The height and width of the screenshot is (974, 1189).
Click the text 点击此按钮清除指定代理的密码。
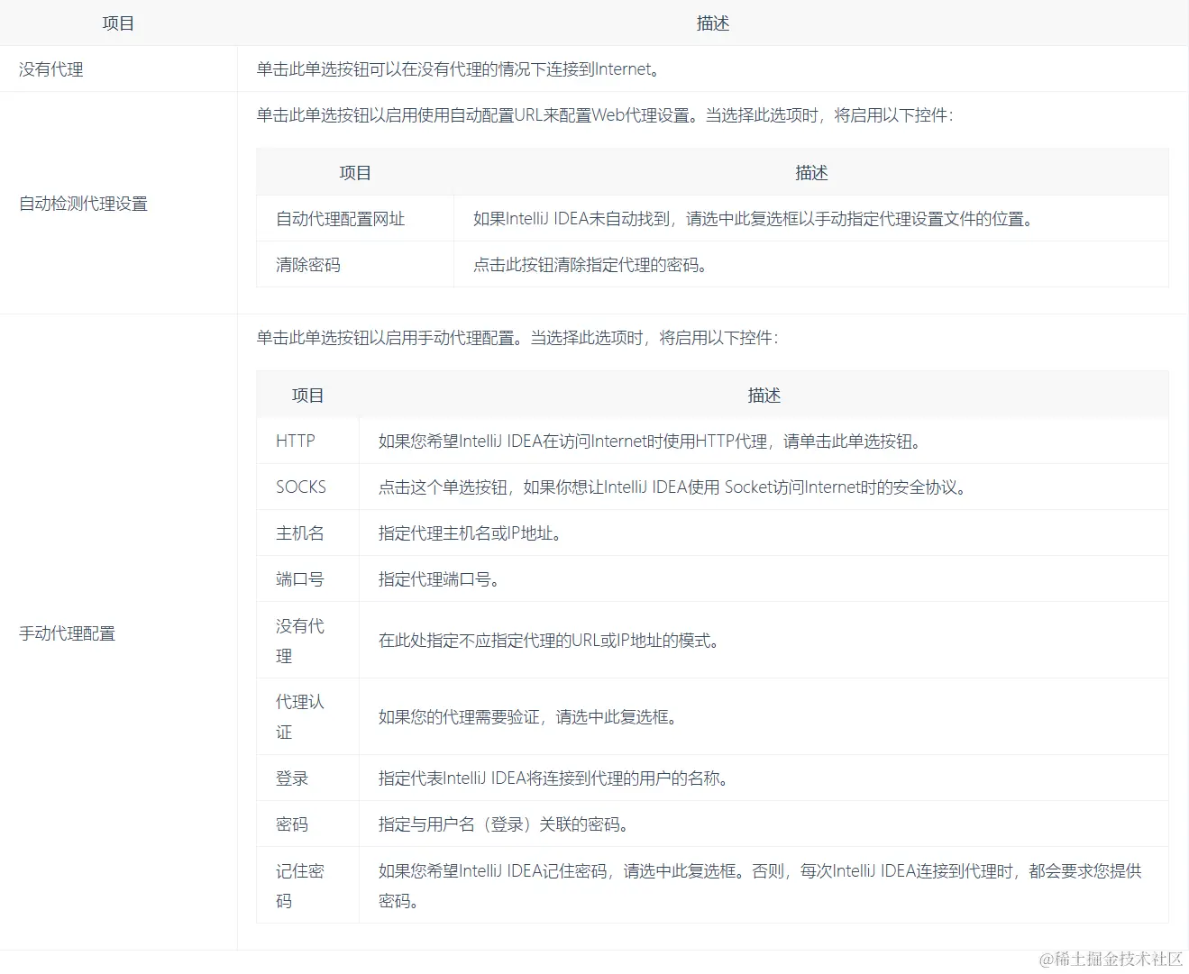tap(591, 265)
